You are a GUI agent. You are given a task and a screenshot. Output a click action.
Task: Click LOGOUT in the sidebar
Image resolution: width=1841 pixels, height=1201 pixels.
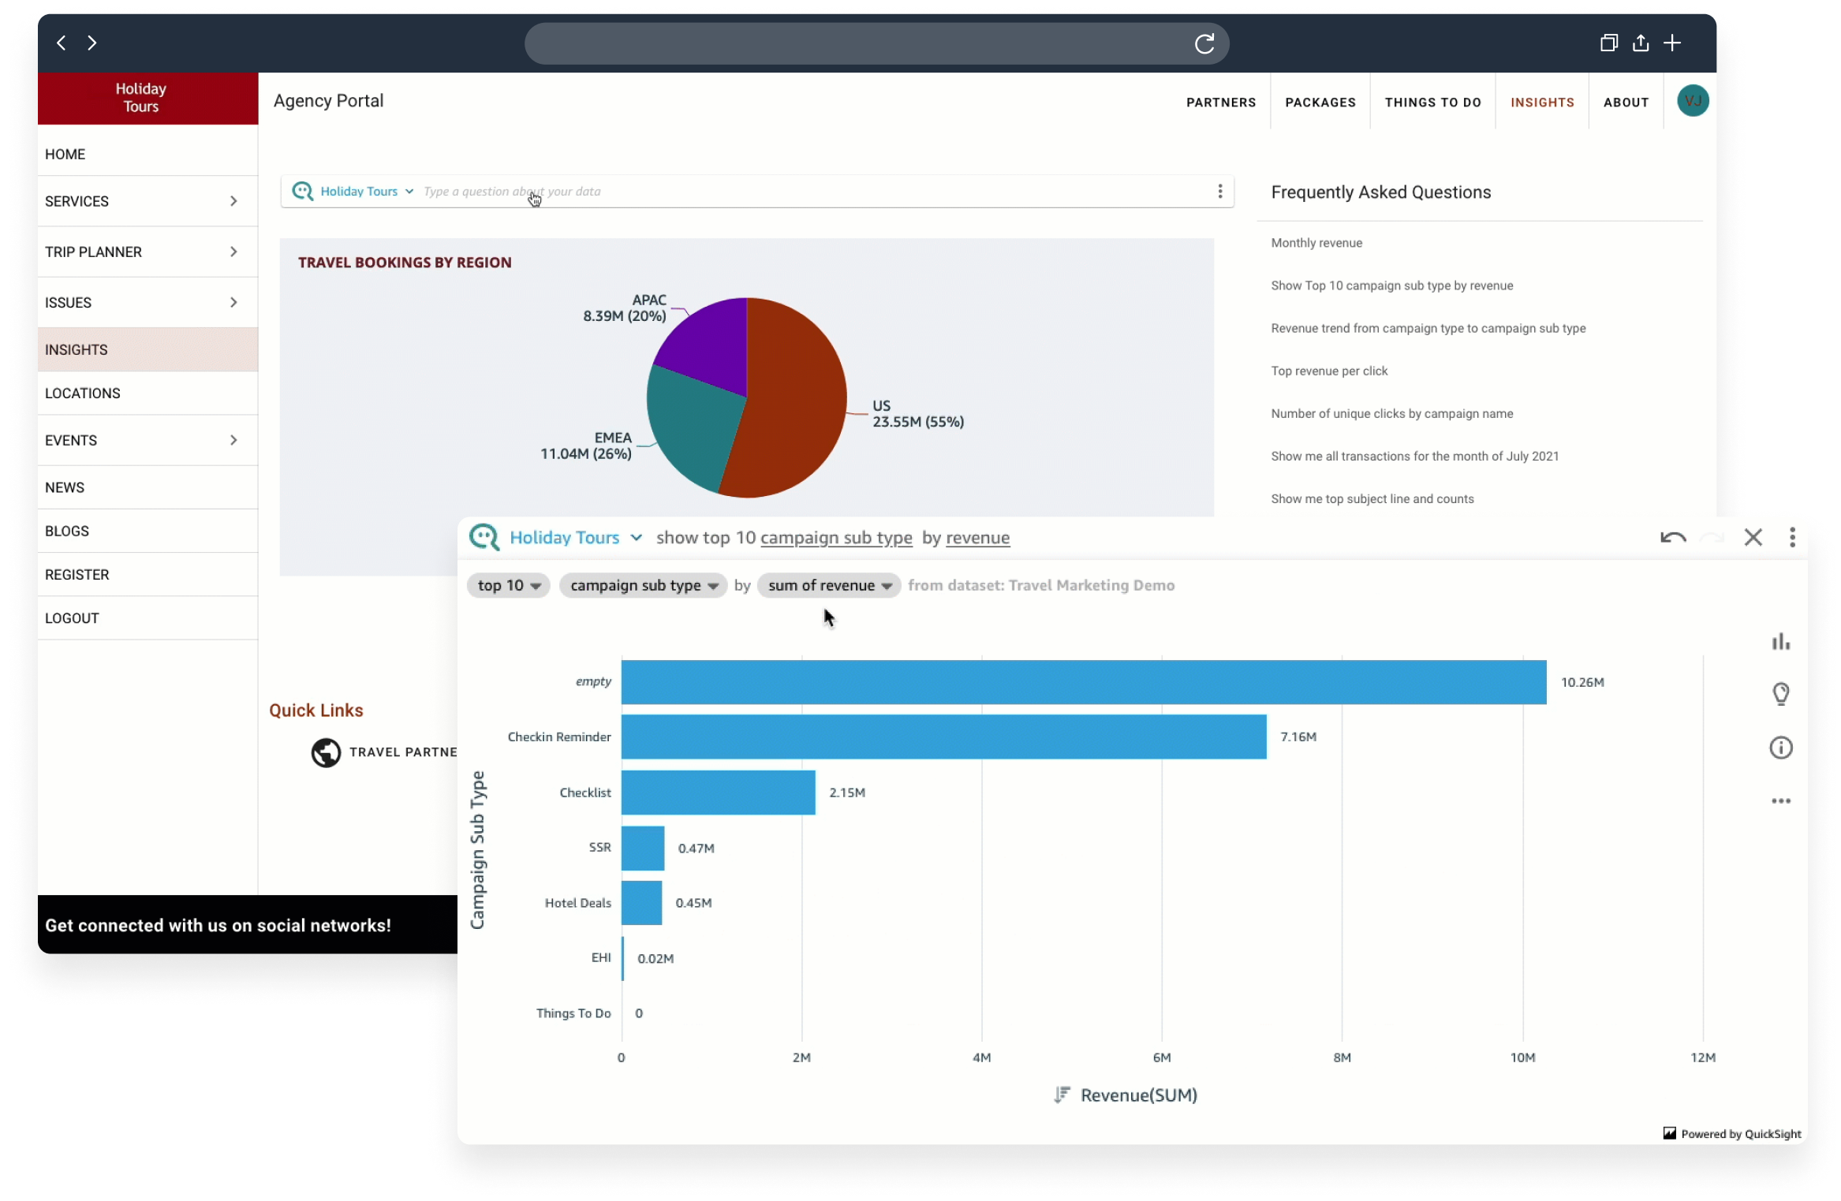point(148,618)
